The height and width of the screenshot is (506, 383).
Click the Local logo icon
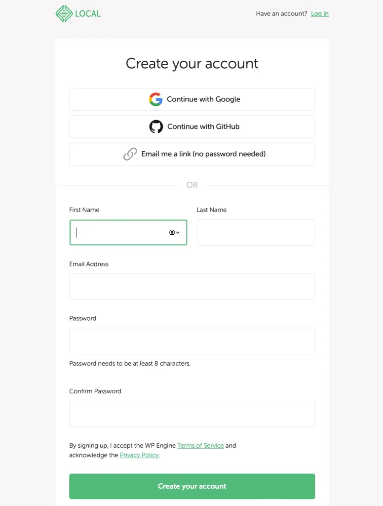click(x=64, y=14)
